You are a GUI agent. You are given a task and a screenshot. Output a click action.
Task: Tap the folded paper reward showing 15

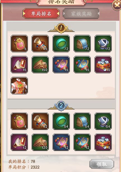[x=19, y=64]
